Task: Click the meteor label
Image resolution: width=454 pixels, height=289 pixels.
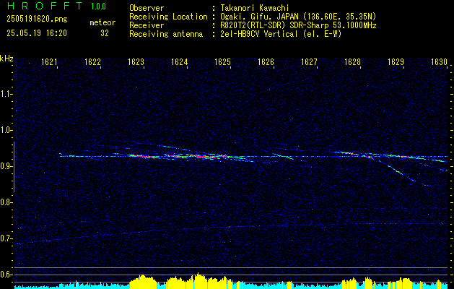Action: click(x=102, y=22)
